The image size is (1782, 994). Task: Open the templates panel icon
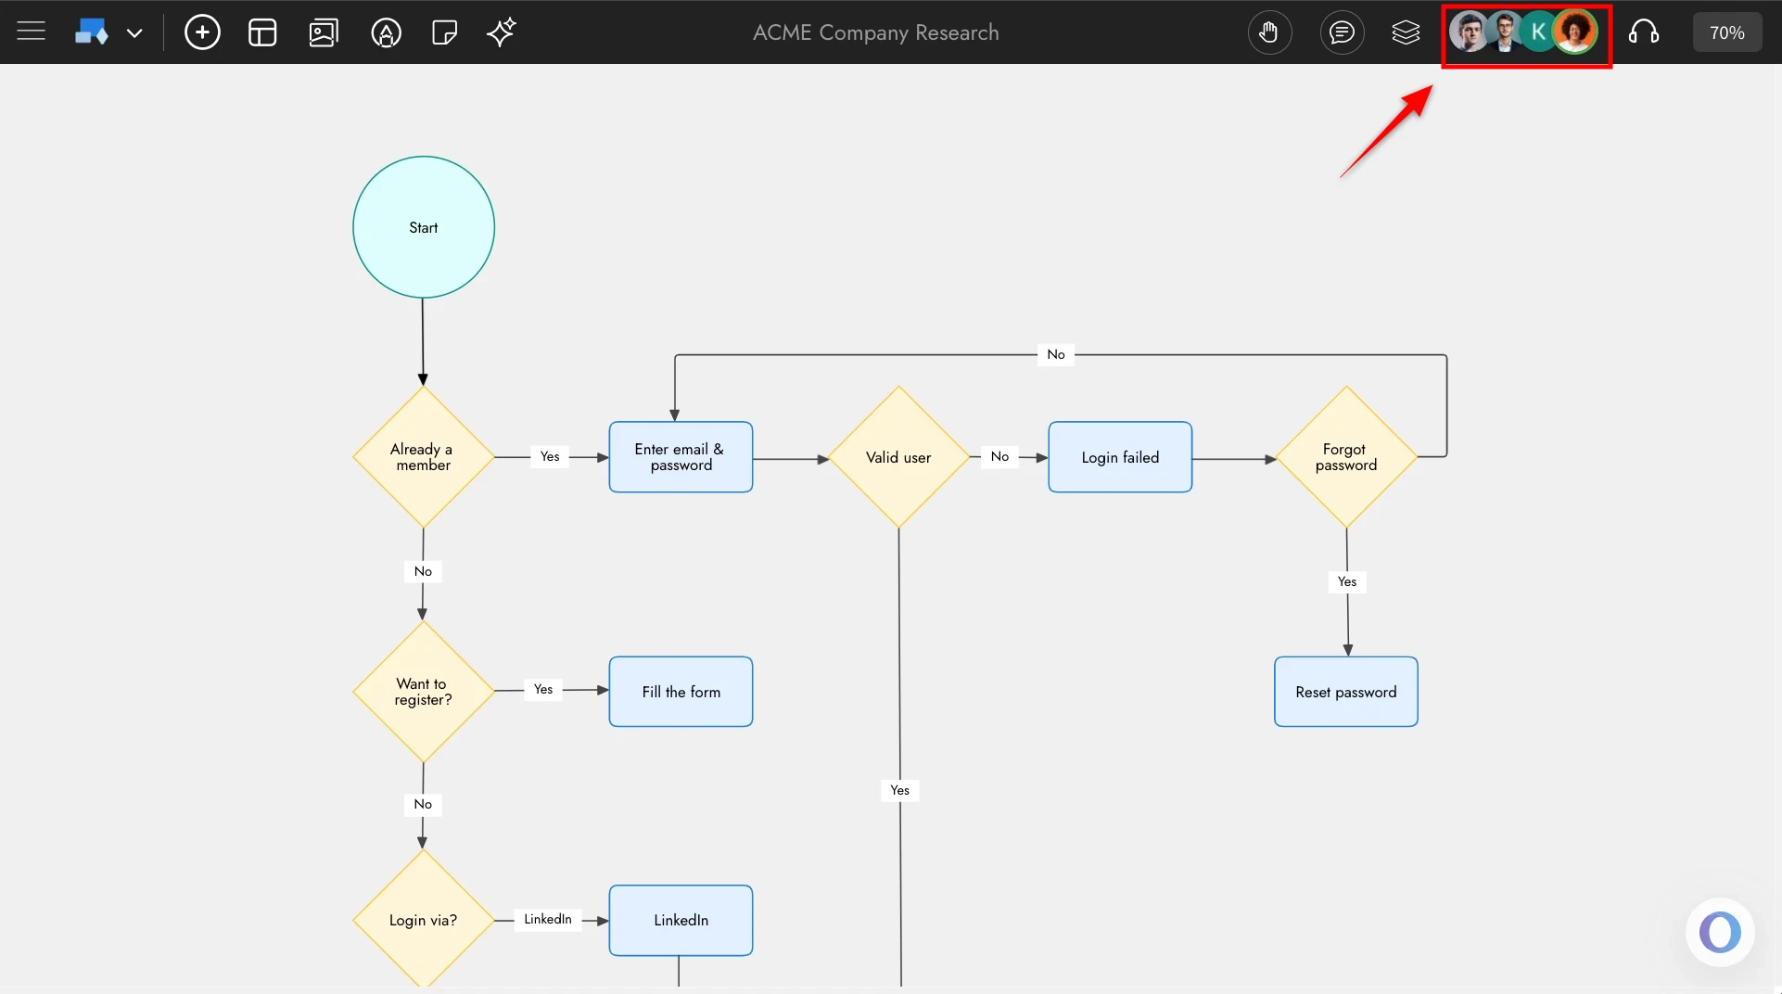click(262, 32)
